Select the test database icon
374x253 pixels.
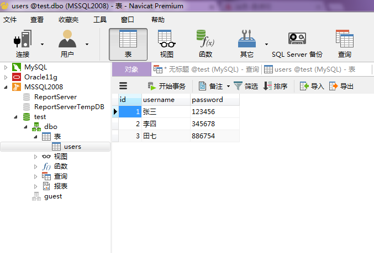click(27, 117)
